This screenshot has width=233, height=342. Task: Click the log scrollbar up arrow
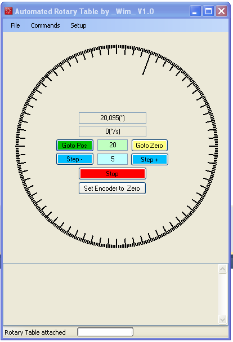coord(222,269)
